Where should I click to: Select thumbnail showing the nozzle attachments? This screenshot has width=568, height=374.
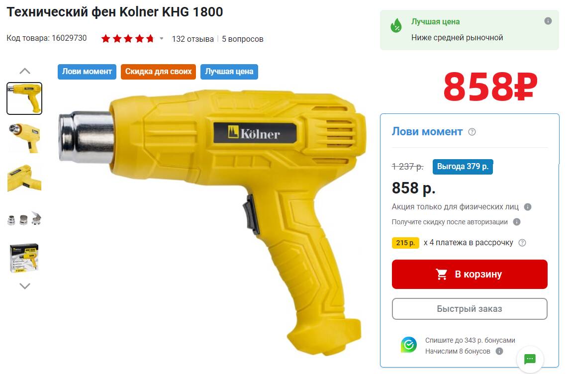24,218
